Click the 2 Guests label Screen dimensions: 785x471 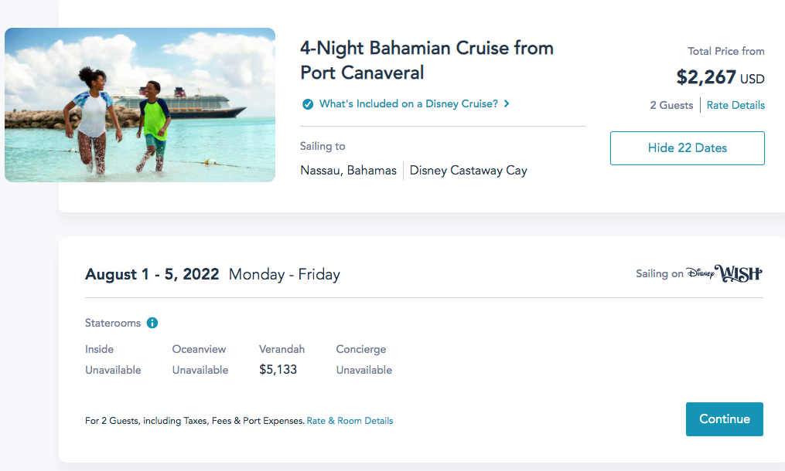pyautogui.click(x=671, y=105)
